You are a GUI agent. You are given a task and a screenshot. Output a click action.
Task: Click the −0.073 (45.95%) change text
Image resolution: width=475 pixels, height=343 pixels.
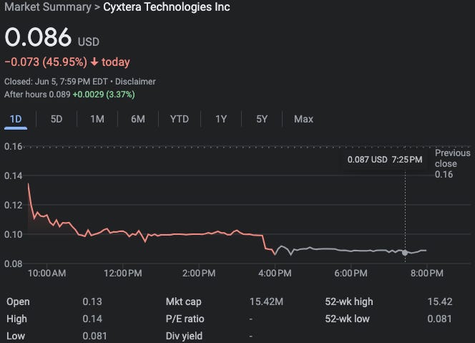[x=46, y=62]
